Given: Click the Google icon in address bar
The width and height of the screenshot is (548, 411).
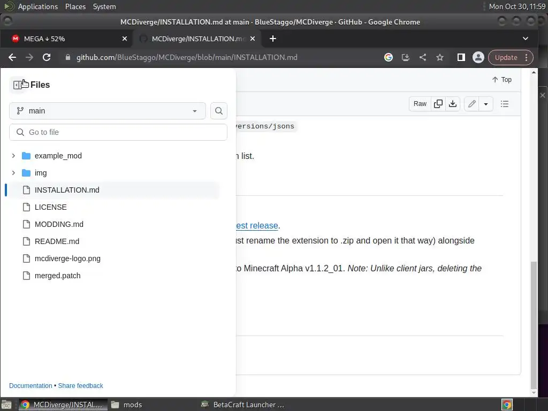Looking at the screenshot, I should 389,57.
